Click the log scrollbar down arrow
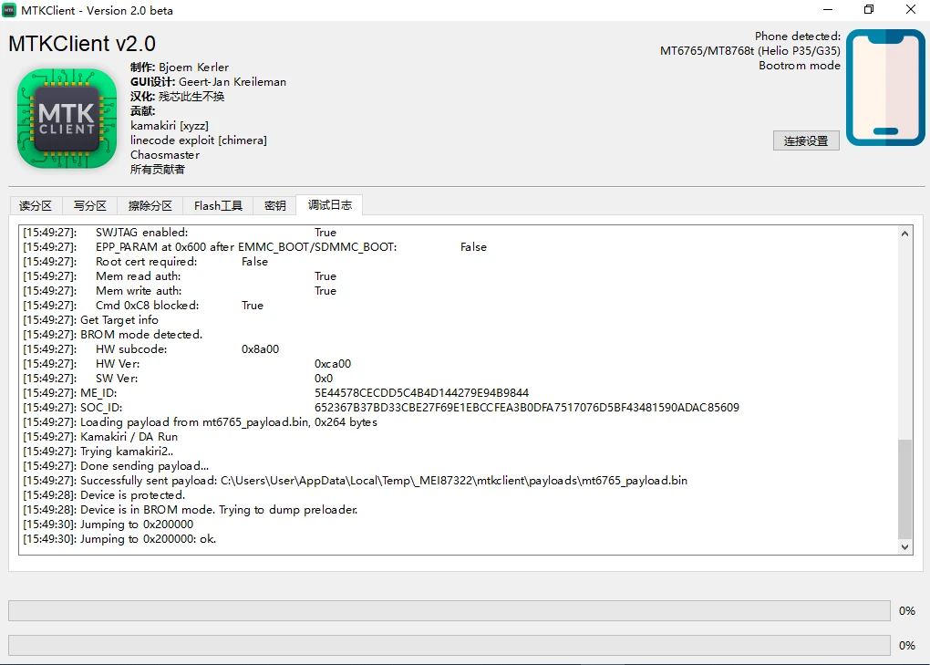Viewport: 930px width, 665px height. pyautogui.click(x=904, y=547)
